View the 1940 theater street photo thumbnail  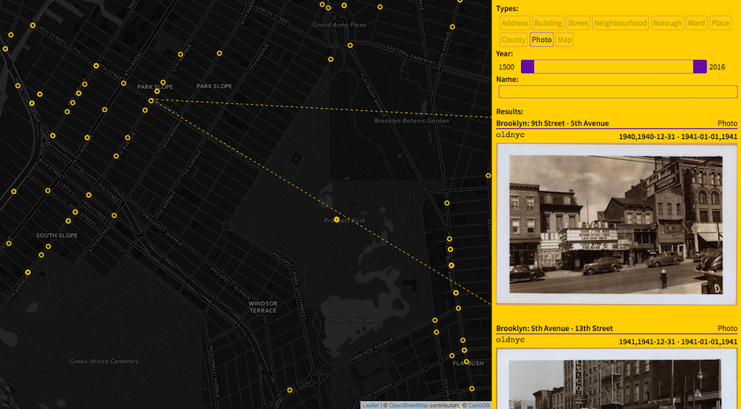tap(617, 224)
